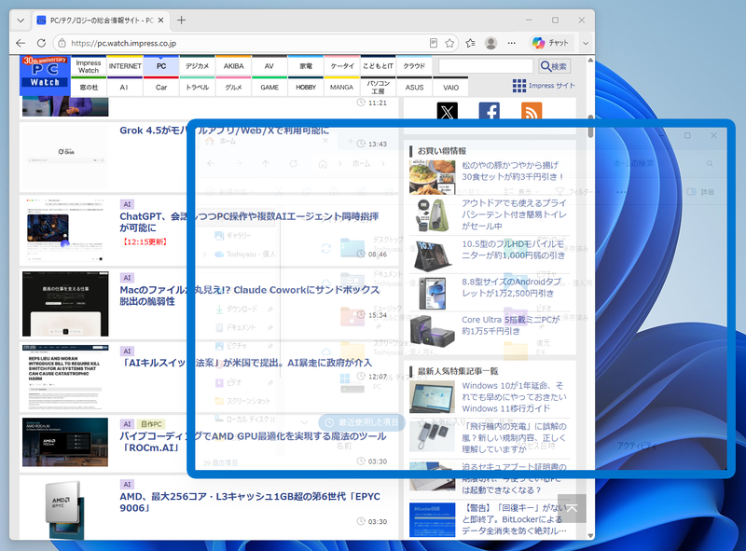
Task: Select the デジカメ nav tab
Action: pos(198,66)
